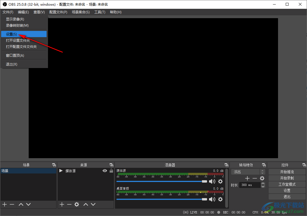This screenshot has height=216, width=307.
Task: Click the 时长 300 ms input field
Action: pos(250,185)
